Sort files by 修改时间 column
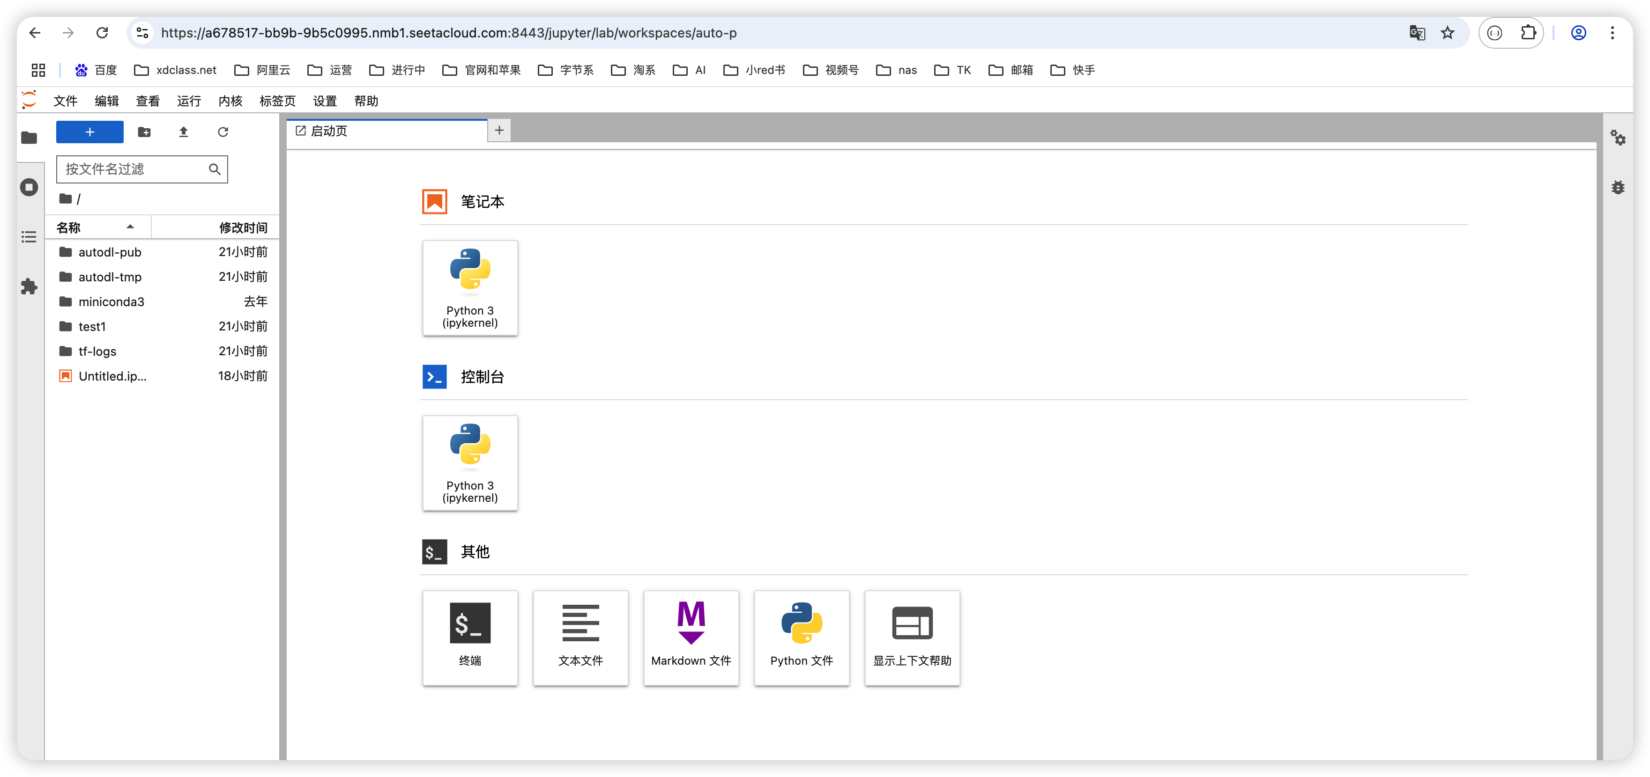Image resolution: width=1650 pixels, height=777 pixels. [x=243, y=227]
